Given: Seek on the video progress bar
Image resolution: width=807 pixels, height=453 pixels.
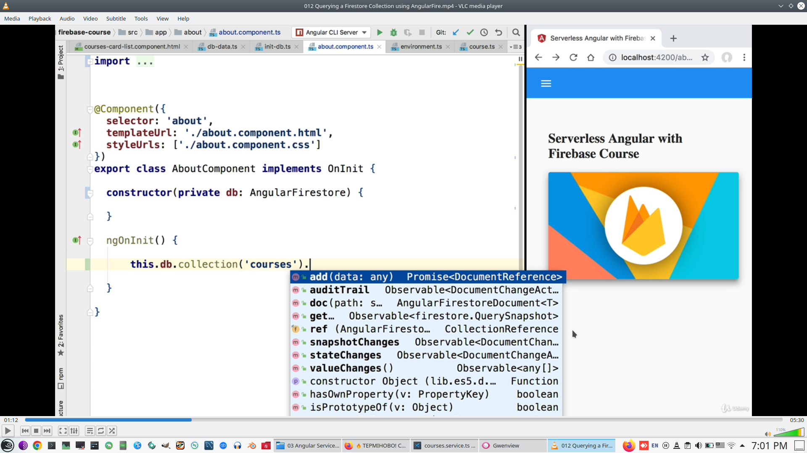Looking at the screenshot, I should coord(403,419).
